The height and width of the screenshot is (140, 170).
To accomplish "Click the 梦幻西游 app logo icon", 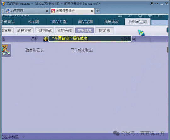I will pyautogui.click(x=3, y=3).
